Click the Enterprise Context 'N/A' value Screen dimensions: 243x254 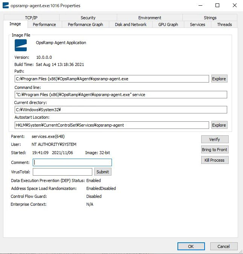pos(90,204)
